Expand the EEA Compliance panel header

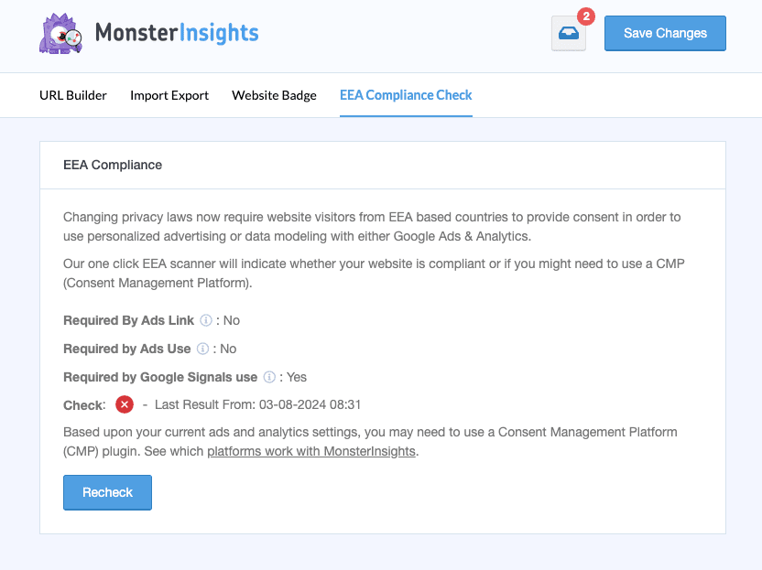(112, 166)
